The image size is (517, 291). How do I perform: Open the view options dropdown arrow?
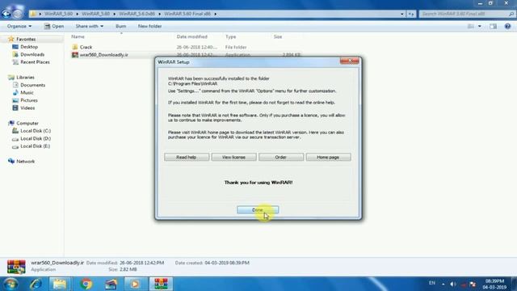(480, 26)
